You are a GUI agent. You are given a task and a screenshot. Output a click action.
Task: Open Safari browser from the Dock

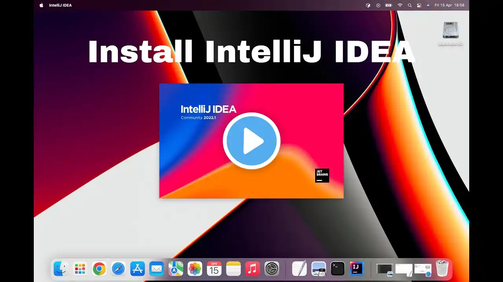pyautogui.click(x=118, y=269)
